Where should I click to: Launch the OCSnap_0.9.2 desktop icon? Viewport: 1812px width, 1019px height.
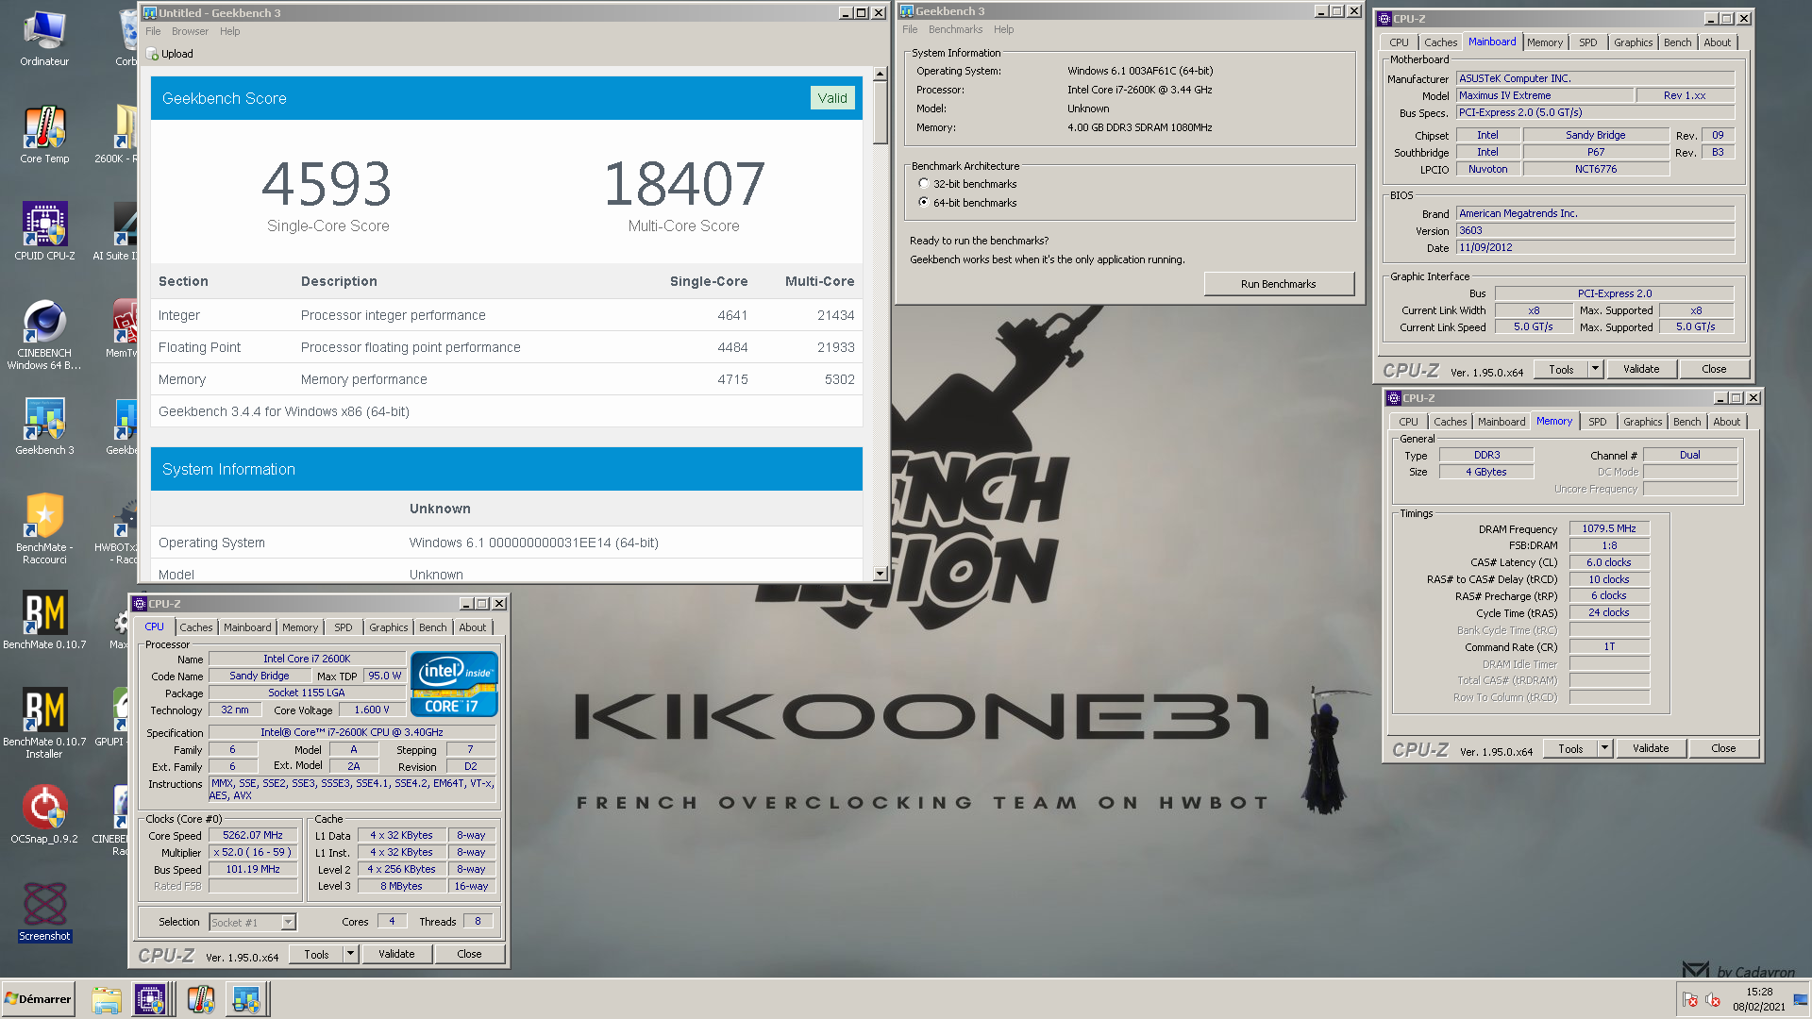tap(44, 814)
